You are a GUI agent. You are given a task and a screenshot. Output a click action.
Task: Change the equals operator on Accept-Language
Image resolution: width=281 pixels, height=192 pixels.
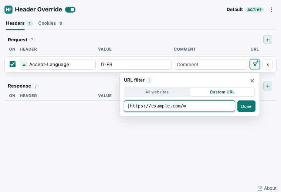[x=24, y=64]
